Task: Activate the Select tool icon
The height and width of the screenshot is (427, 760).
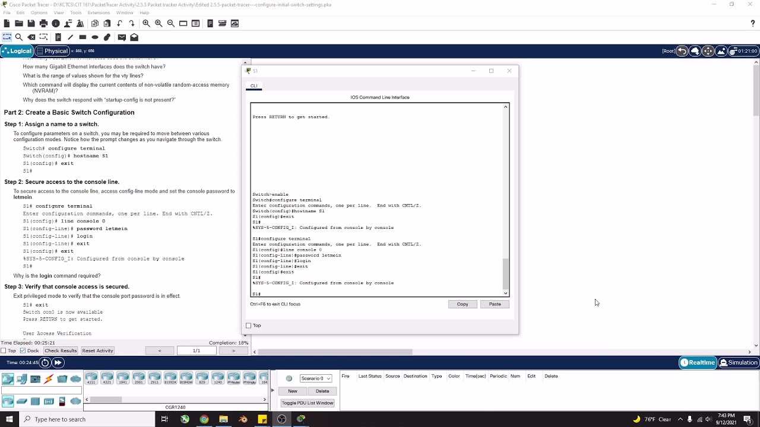Action: click(7, 37)
